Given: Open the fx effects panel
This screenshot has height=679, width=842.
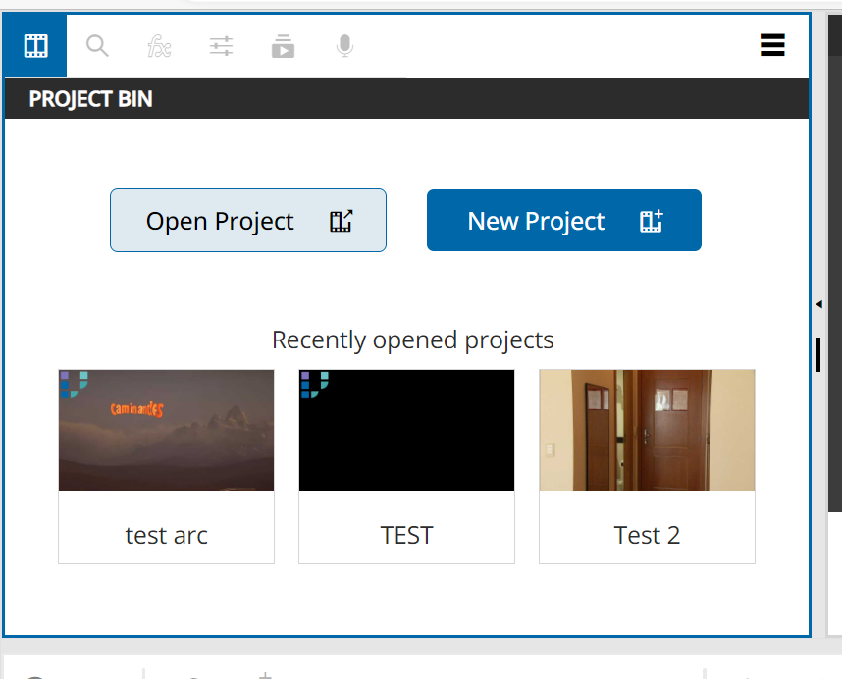Looking at the screenshot, I should click(159, 45).
